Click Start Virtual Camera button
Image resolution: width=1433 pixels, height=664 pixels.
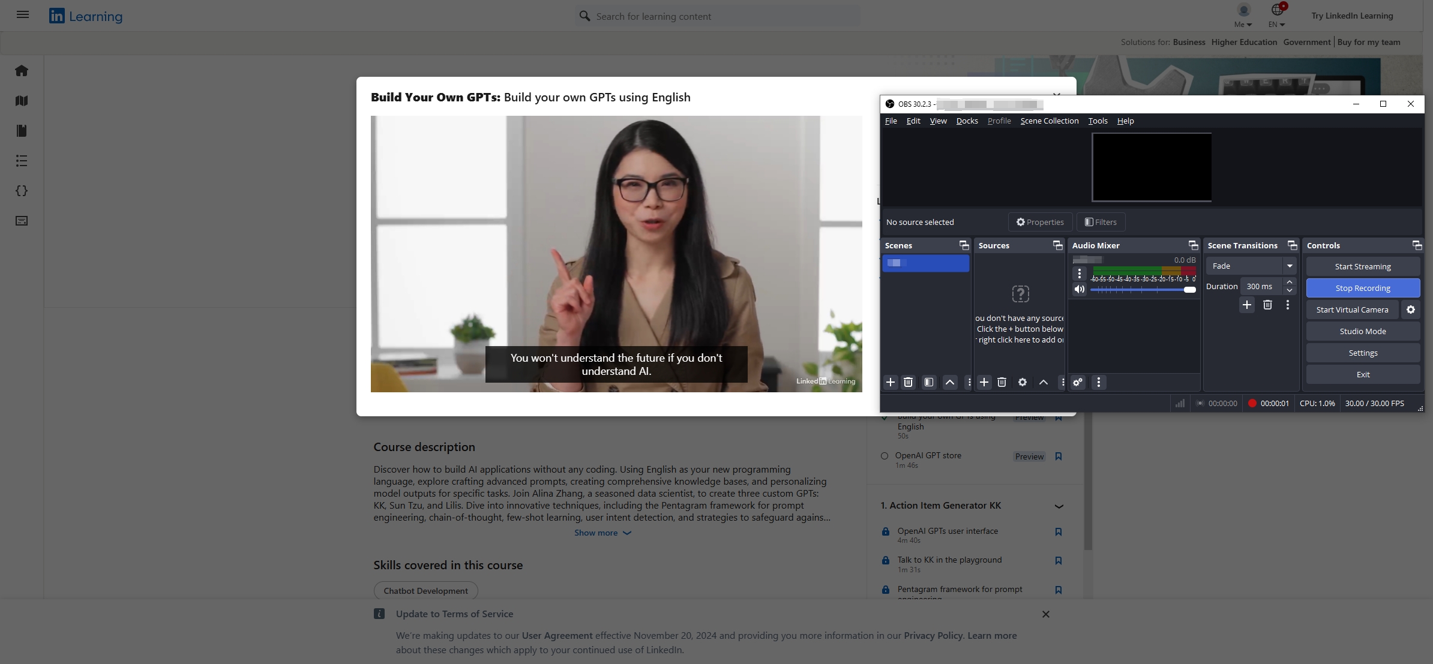tap(1352, 310)
